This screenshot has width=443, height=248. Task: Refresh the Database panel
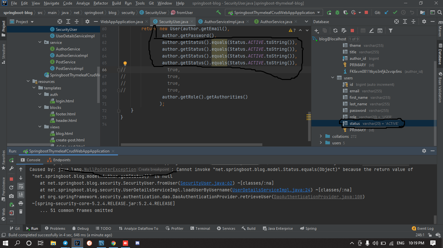[335, 31]
